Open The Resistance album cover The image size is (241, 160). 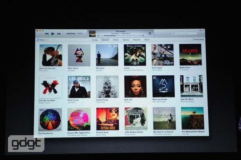pyautogui.click(x=50, y=119)
